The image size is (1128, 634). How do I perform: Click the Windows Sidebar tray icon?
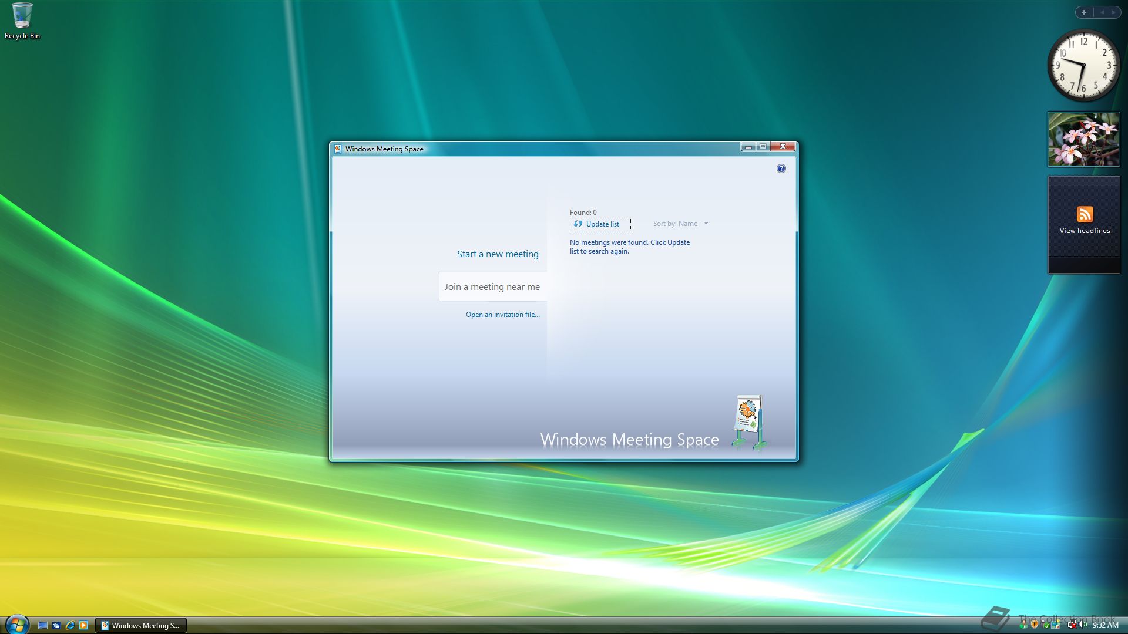(x=1056, y=625)
